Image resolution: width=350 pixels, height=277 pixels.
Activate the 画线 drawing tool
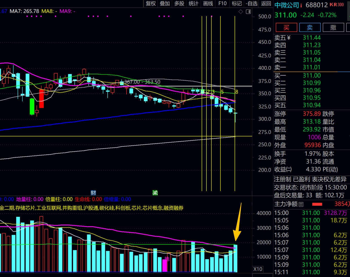point(208,4)
